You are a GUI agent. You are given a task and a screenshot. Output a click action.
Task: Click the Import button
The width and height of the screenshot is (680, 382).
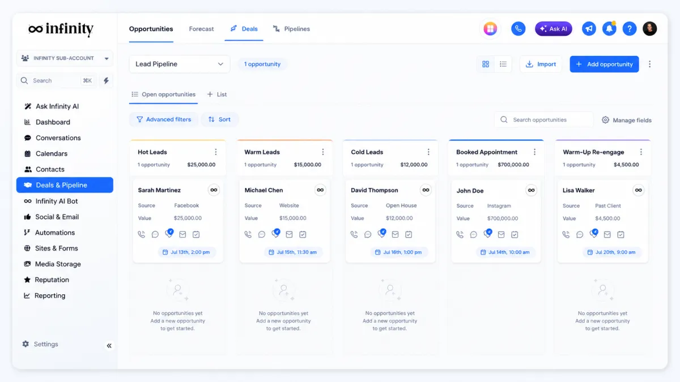(541, 65)
